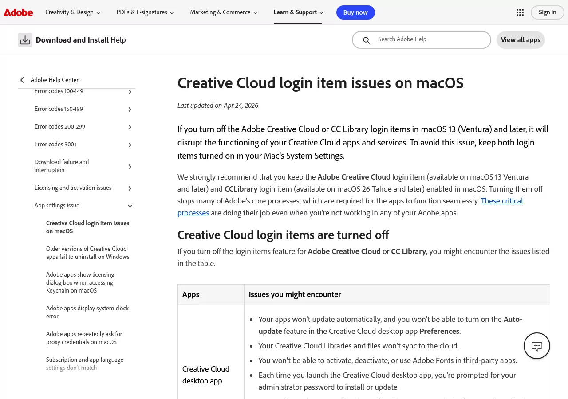This screenshot has width=568, height=399.
Task: Open Error codes 300+ section
Action: pos(56,145)
